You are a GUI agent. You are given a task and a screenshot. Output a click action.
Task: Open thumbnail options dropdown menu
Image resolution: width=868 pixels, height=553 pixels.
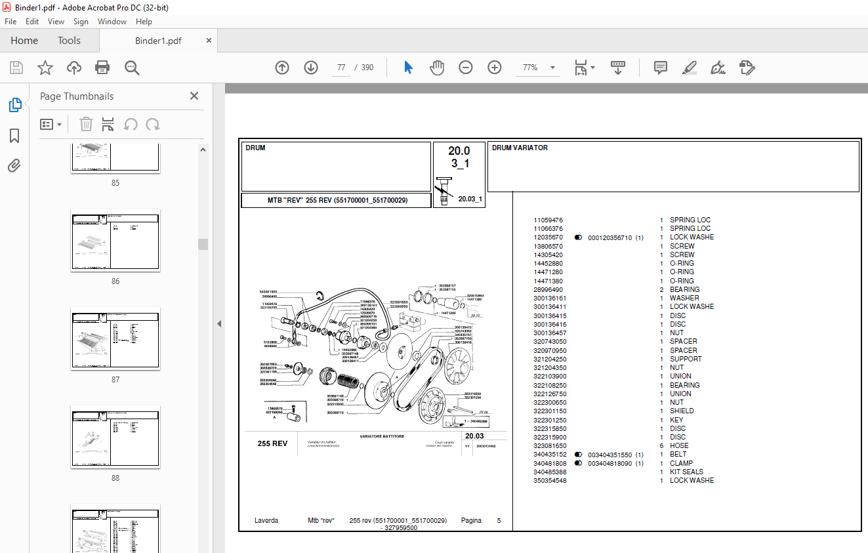click(x=51, y=124)
